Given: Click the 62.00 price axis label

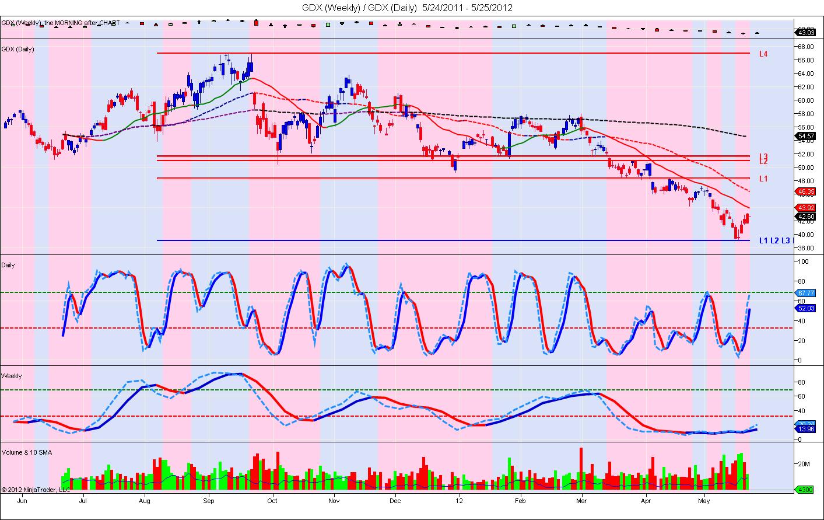Looking at the screenshot, I should (x=806, y=87).
